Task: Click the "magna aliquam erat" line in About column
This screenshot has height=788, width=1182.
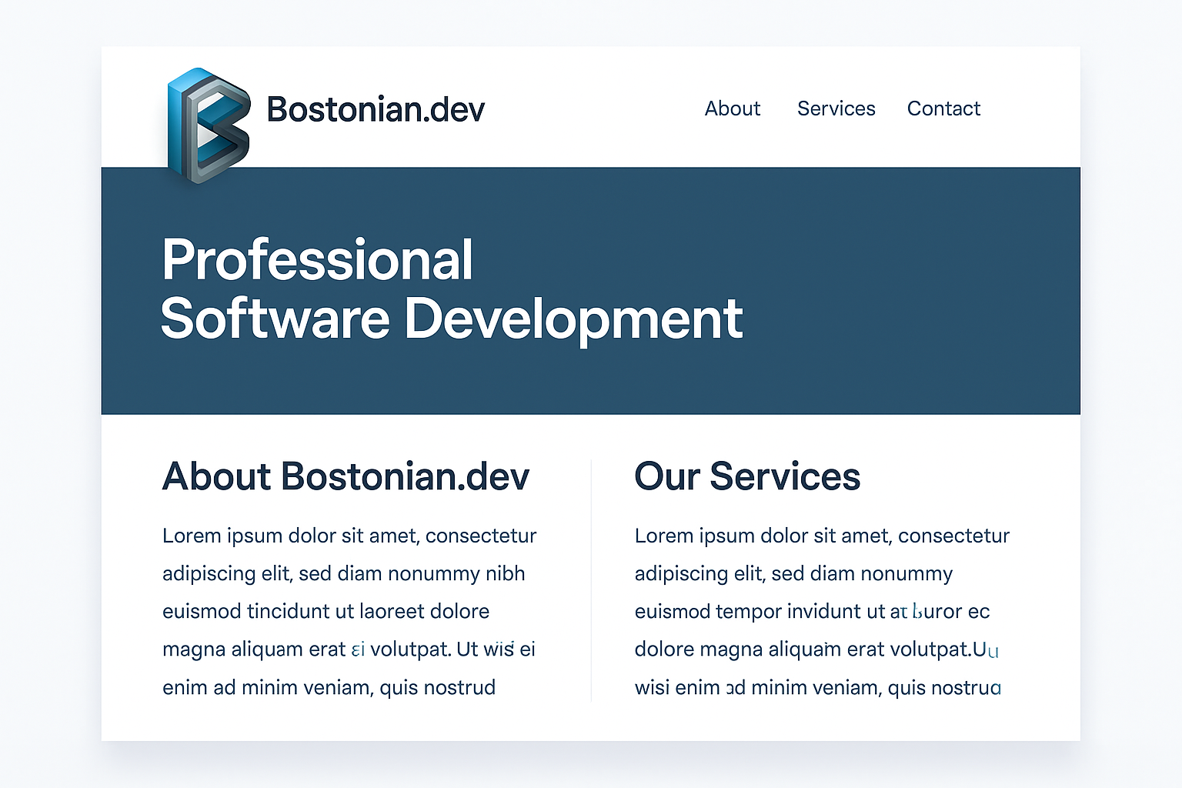Action: point(349,649)
